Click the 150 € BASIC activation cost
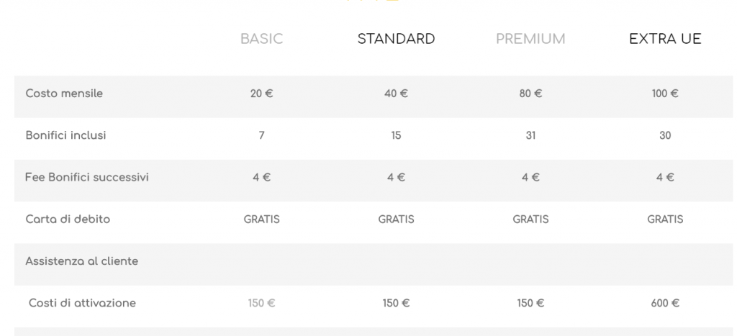 tap(261, 304)
